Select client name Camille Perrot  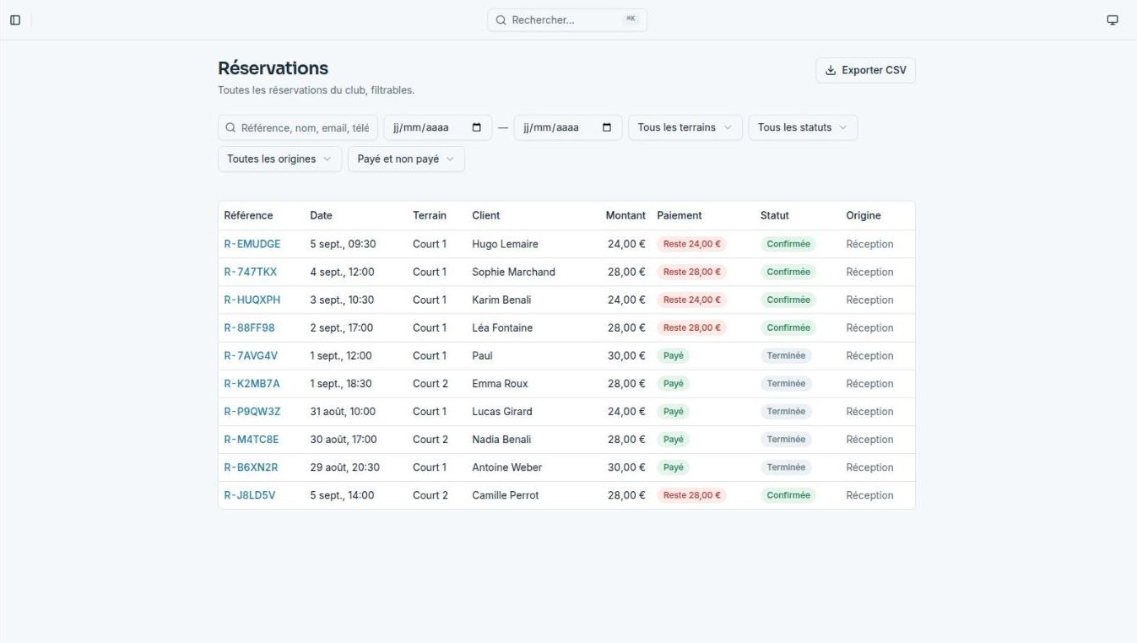coord(505,494)
